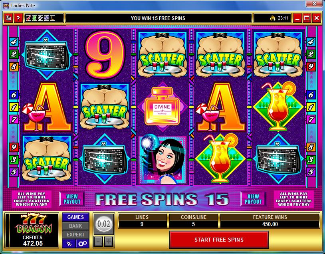Switch to the Expert tab
Viewport: 325px width, 254px height.
point(75,235)
